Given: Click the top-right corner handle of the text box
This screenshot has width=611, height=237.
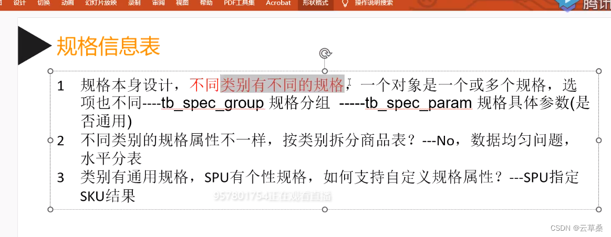Looking at the screenshot, I should [x=599, y=71].
